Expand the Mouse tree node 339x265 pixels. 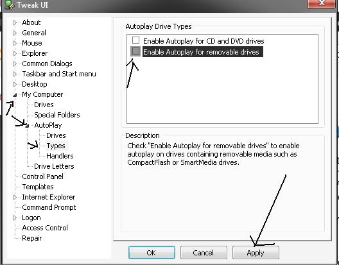(x=15, y=43)
